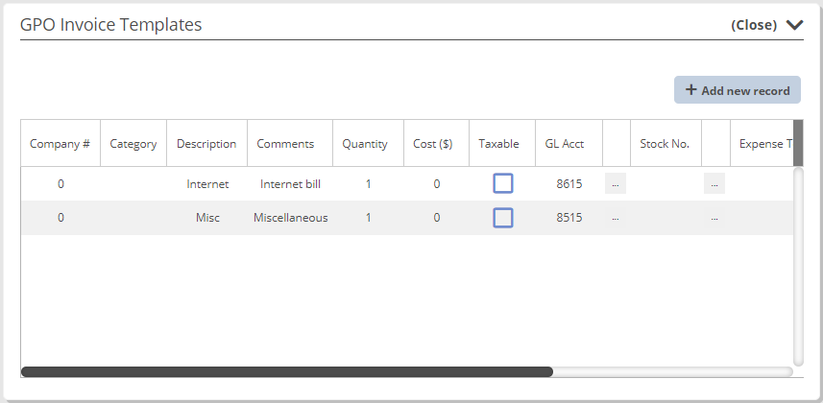The height and width of the screenshot is (403, 823).
Task: Sort by Company # column header
Action: pyautogui.click(x=60, y=144)
